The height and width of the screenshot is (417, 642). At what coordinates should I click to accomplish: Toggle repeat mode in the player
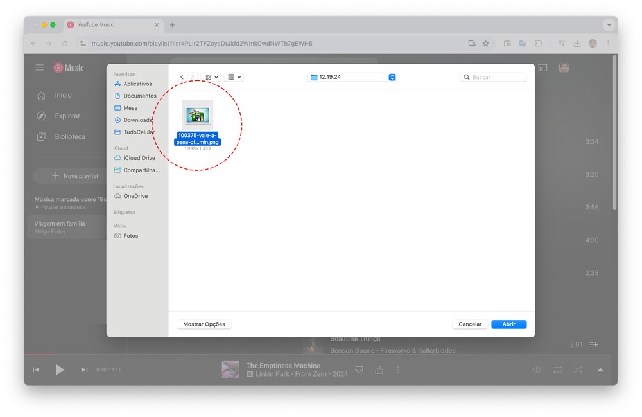[x=557, y=369]
